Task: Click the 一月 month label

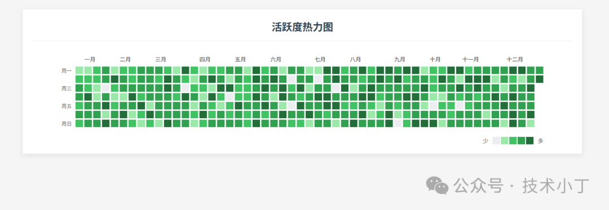Action: (90, 59)
